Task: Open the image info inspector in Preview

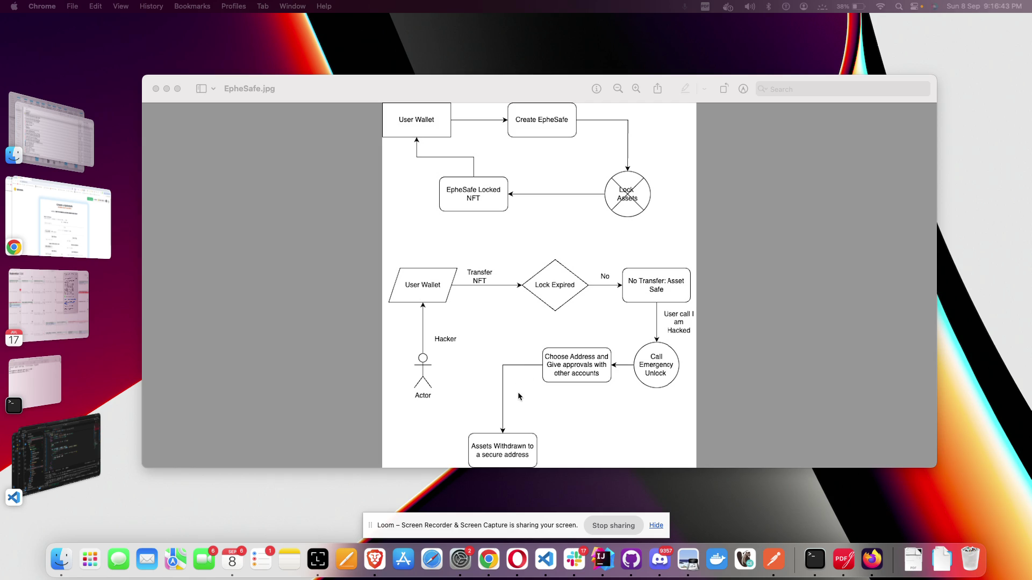Action: click(597, 89)
